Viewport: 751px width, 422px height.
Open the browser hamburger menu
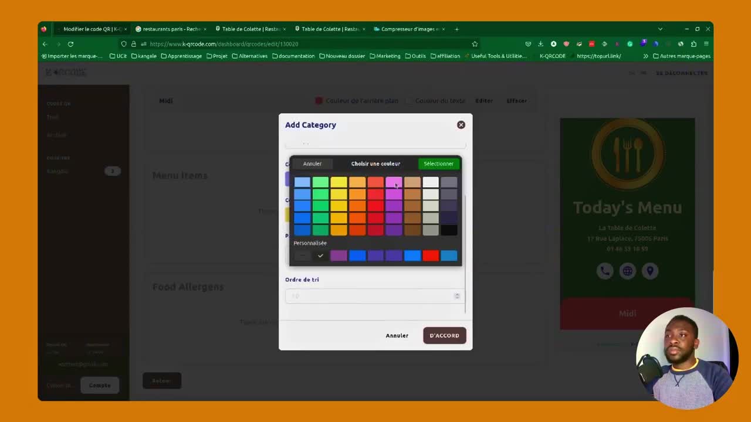[706, 44]
